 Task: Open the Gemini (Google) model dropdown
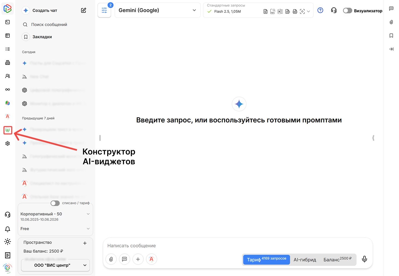point(158,10)
